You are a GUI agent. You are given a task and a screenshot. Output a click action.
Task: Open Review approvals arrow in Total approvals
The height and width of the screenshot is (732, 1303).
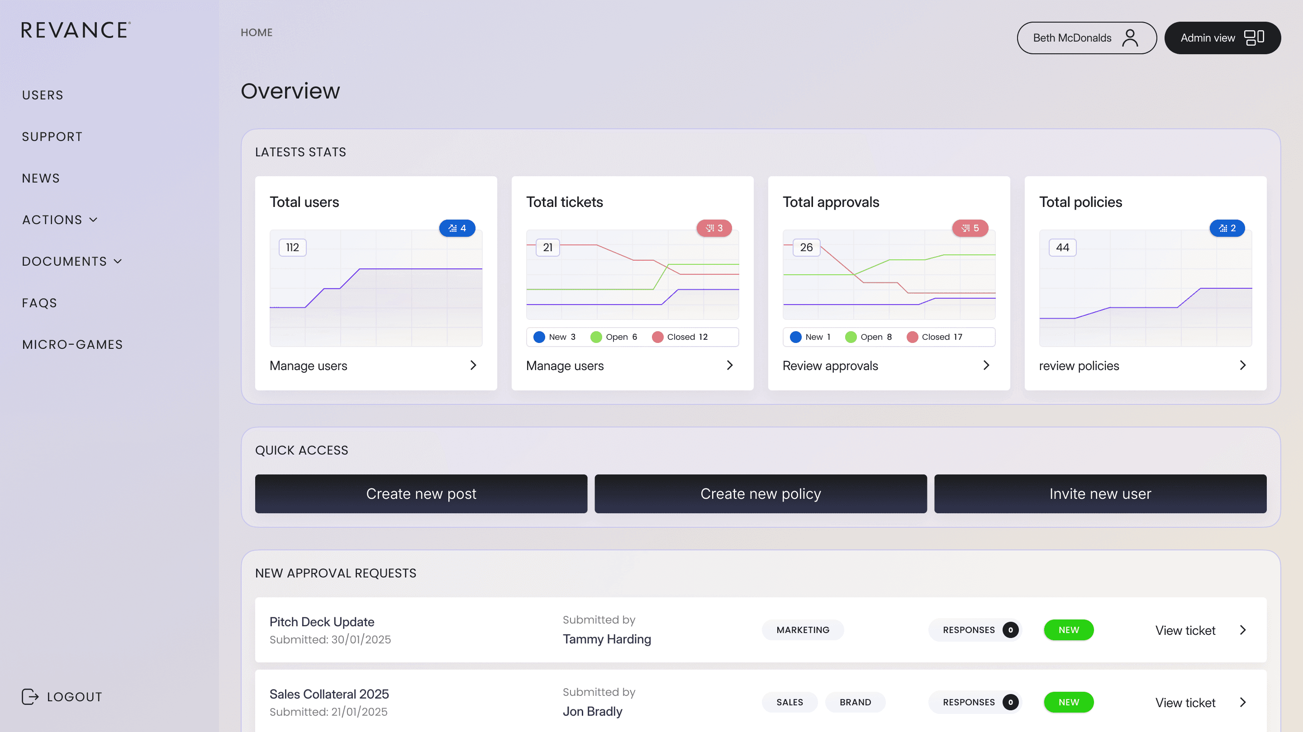[x=986, y=365]
